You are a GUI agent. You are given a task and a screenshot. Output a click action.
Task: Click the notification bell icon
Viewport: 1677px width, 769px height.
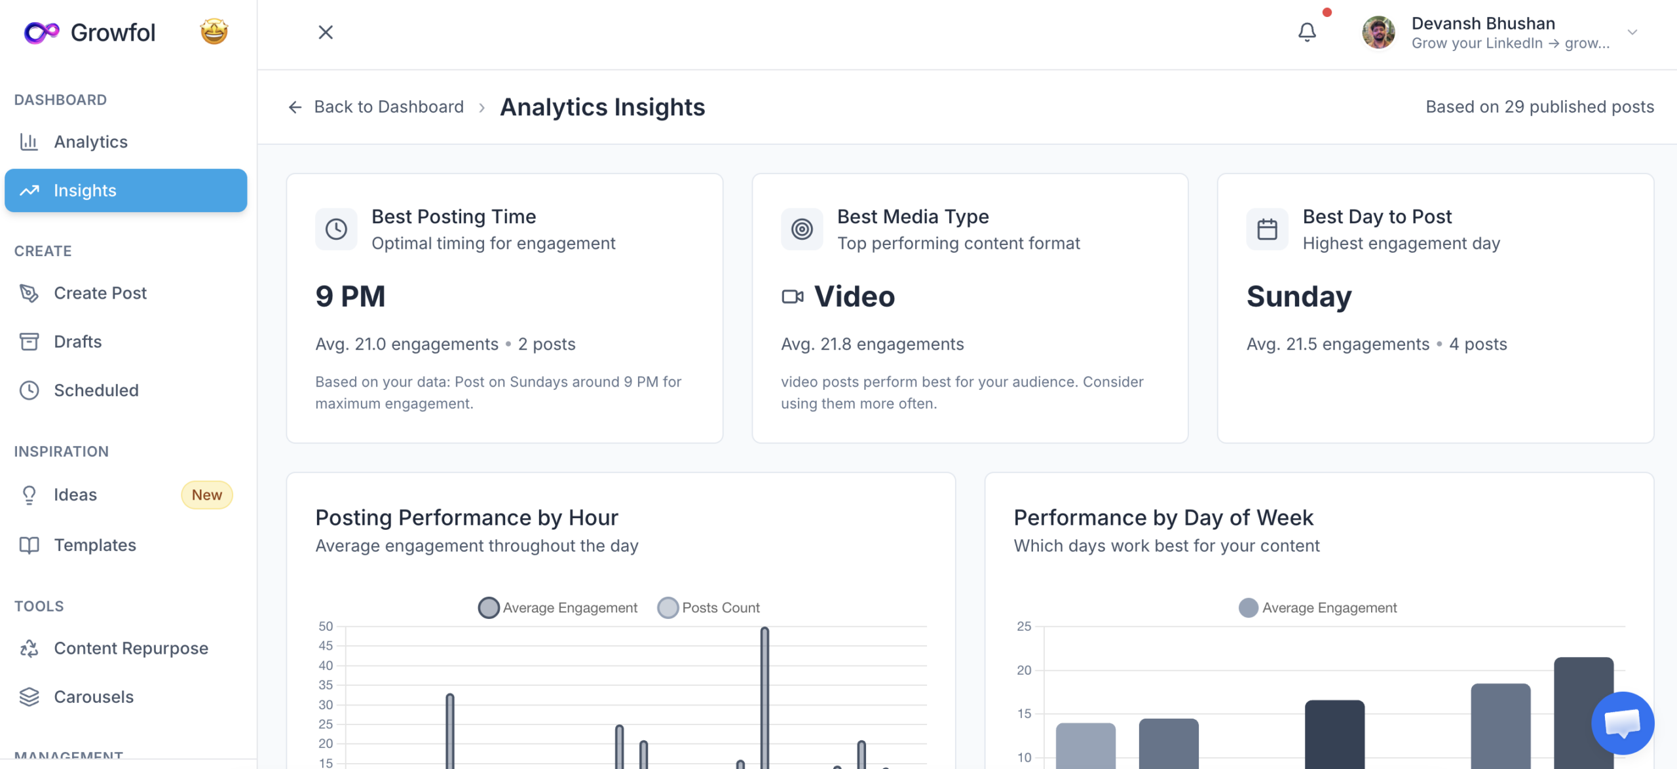click(x=1308, y=31)
